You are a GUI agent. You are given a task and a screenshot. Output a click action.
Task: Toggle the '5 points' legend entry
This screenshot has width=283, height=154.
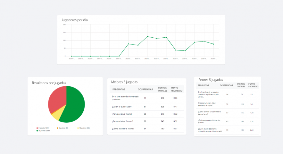(63, 128)
